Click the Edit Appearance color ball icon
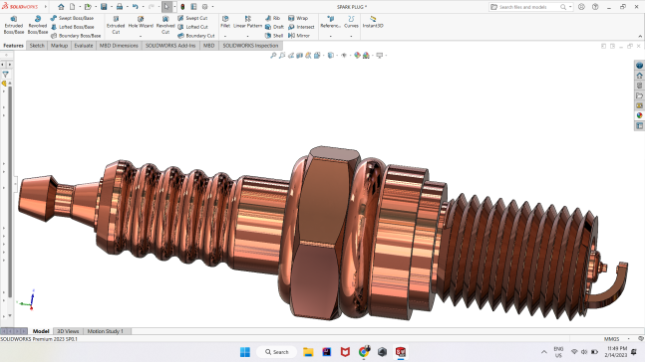The image size is (645, 362). 357,55
